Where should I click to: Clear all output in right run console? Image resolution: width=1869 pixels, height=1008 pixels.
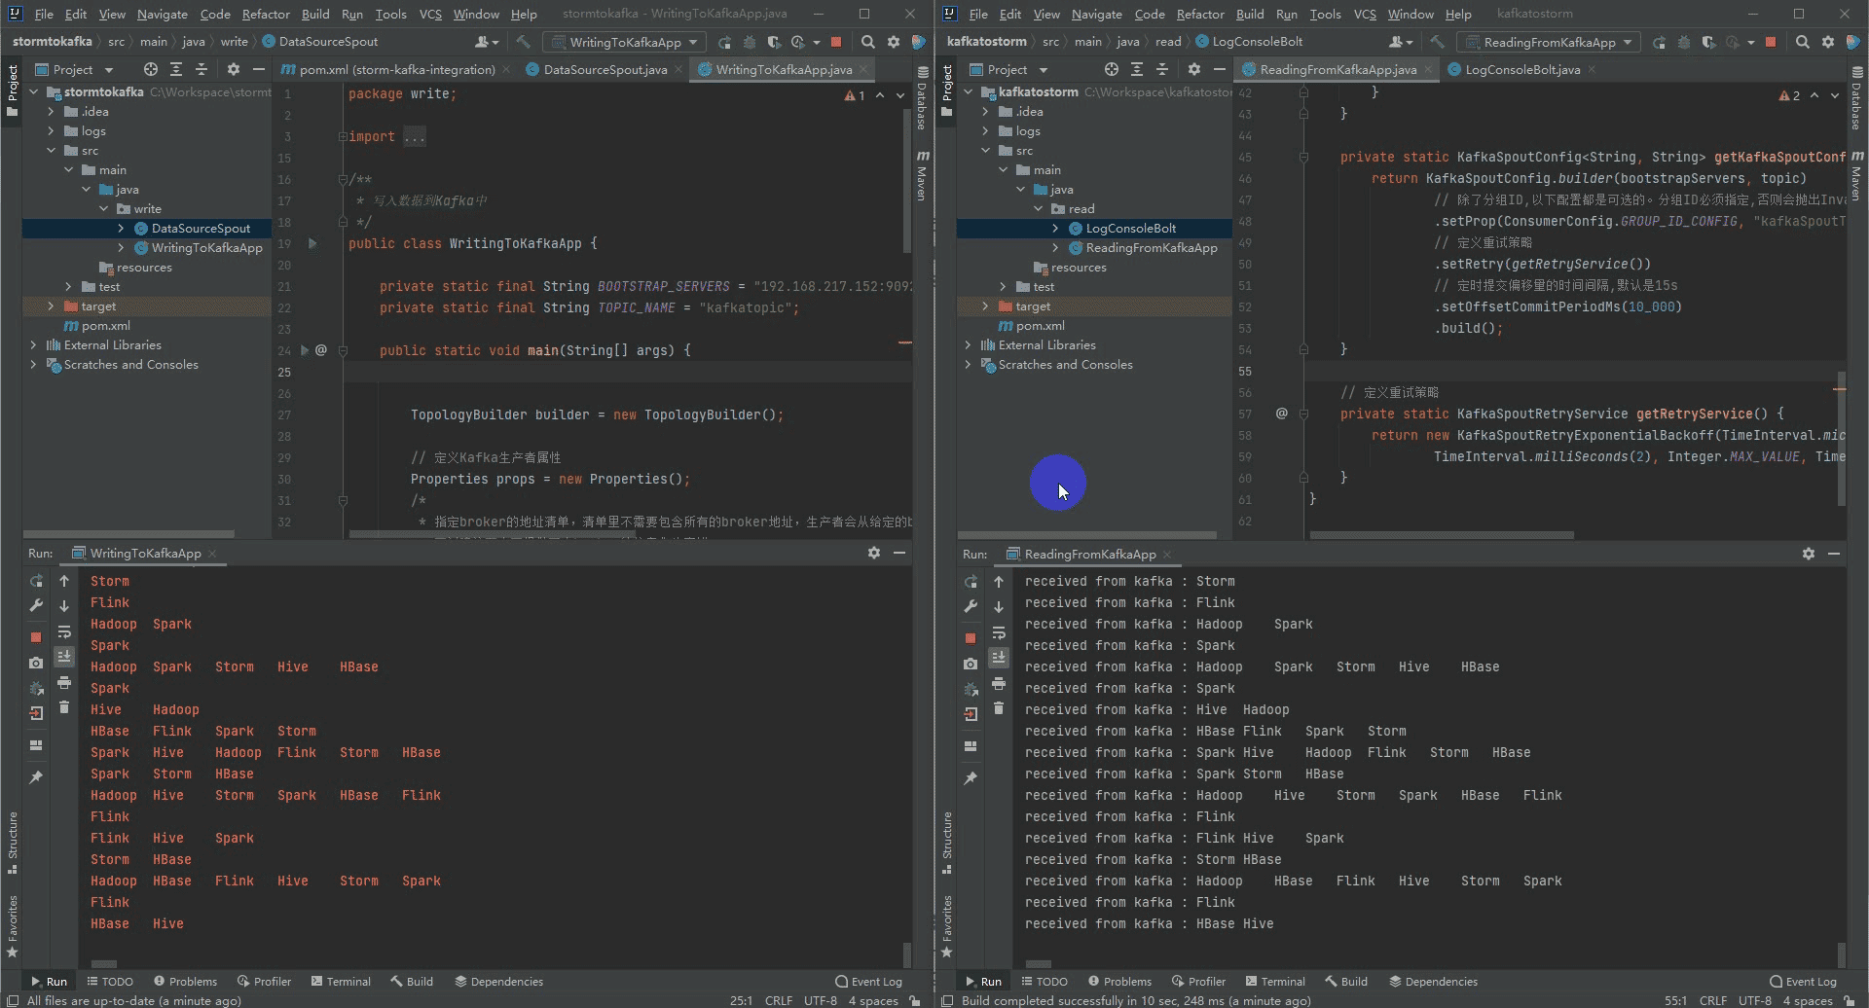coord(999,708)
